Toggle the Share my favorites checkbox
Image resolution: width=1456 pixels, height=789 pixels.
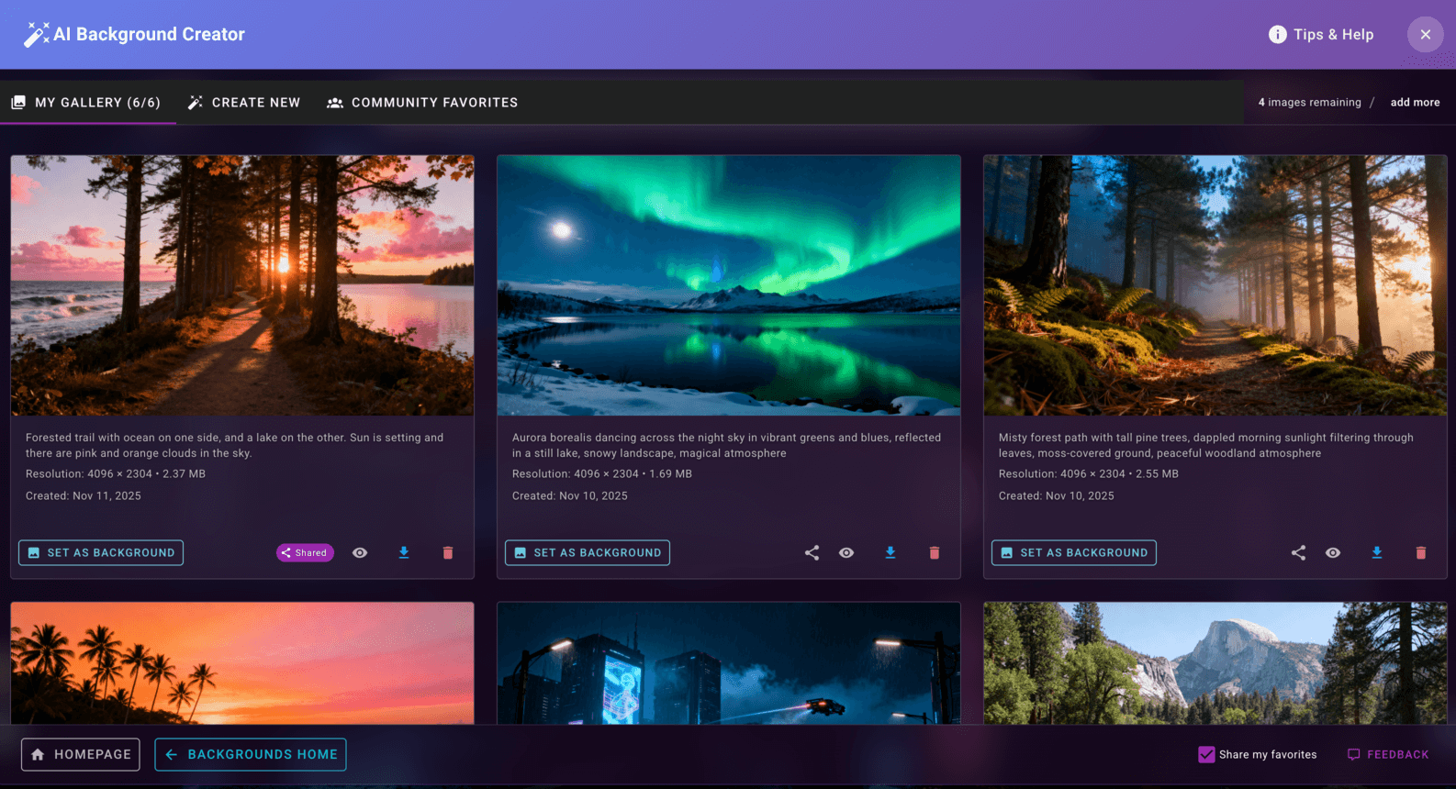[1206, 754]
